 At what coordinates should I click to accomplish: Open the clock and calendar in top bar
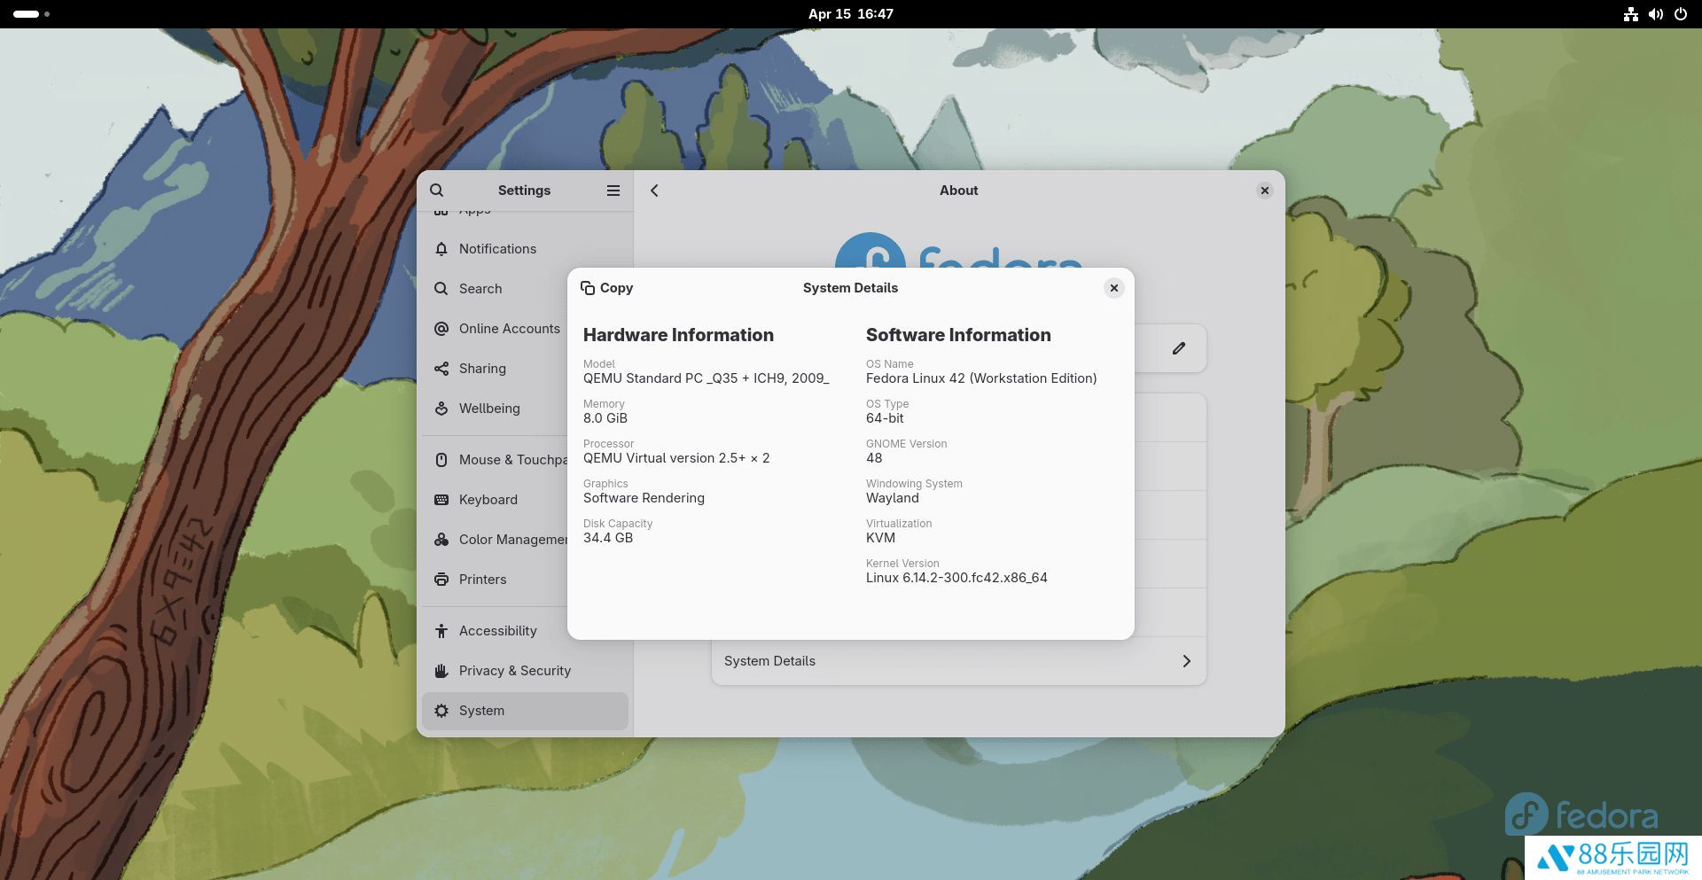pos(850,14)
